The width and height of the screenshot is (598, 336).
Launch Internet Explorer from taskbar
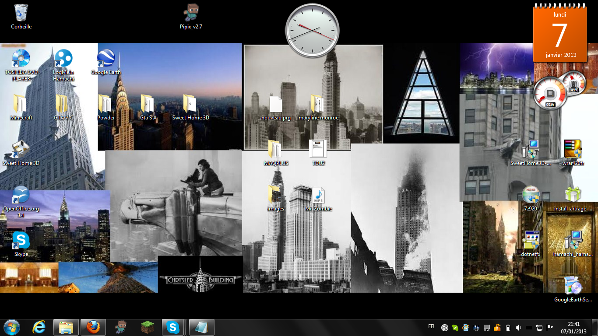pyautogui.click(x=39, y=327)
